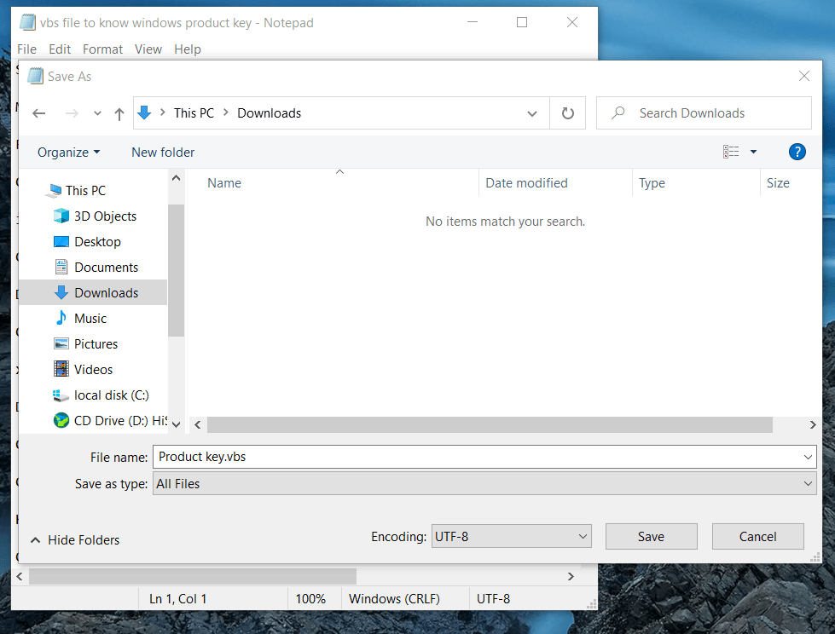The height and width of the screenshot is (634, 835).
Task: Click file list horizontal scroll left arrow
Action: click(x=198, y=424)
